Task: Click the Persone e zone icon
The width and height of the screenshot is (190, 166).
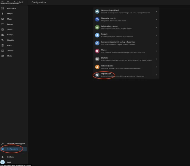Action: click(x=97, y=67)
